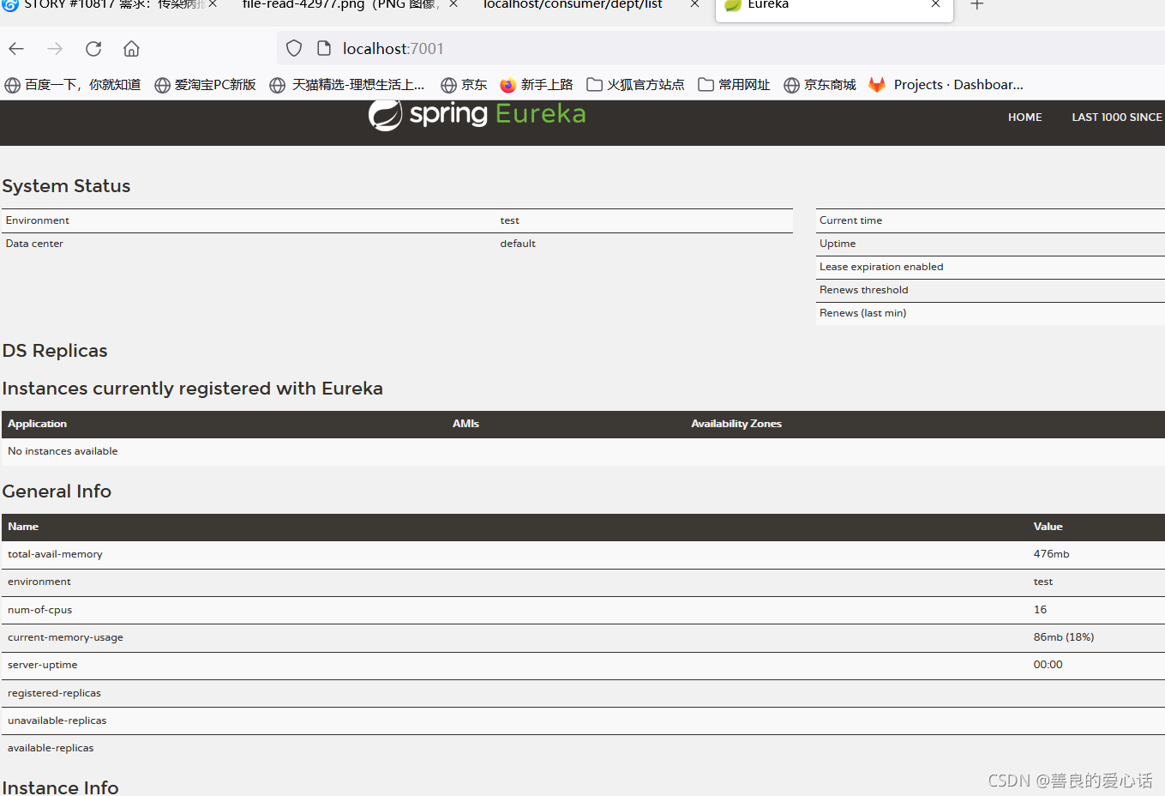Select the server-uptime row name
This screenshot has width=1165, height=796.
42,665
